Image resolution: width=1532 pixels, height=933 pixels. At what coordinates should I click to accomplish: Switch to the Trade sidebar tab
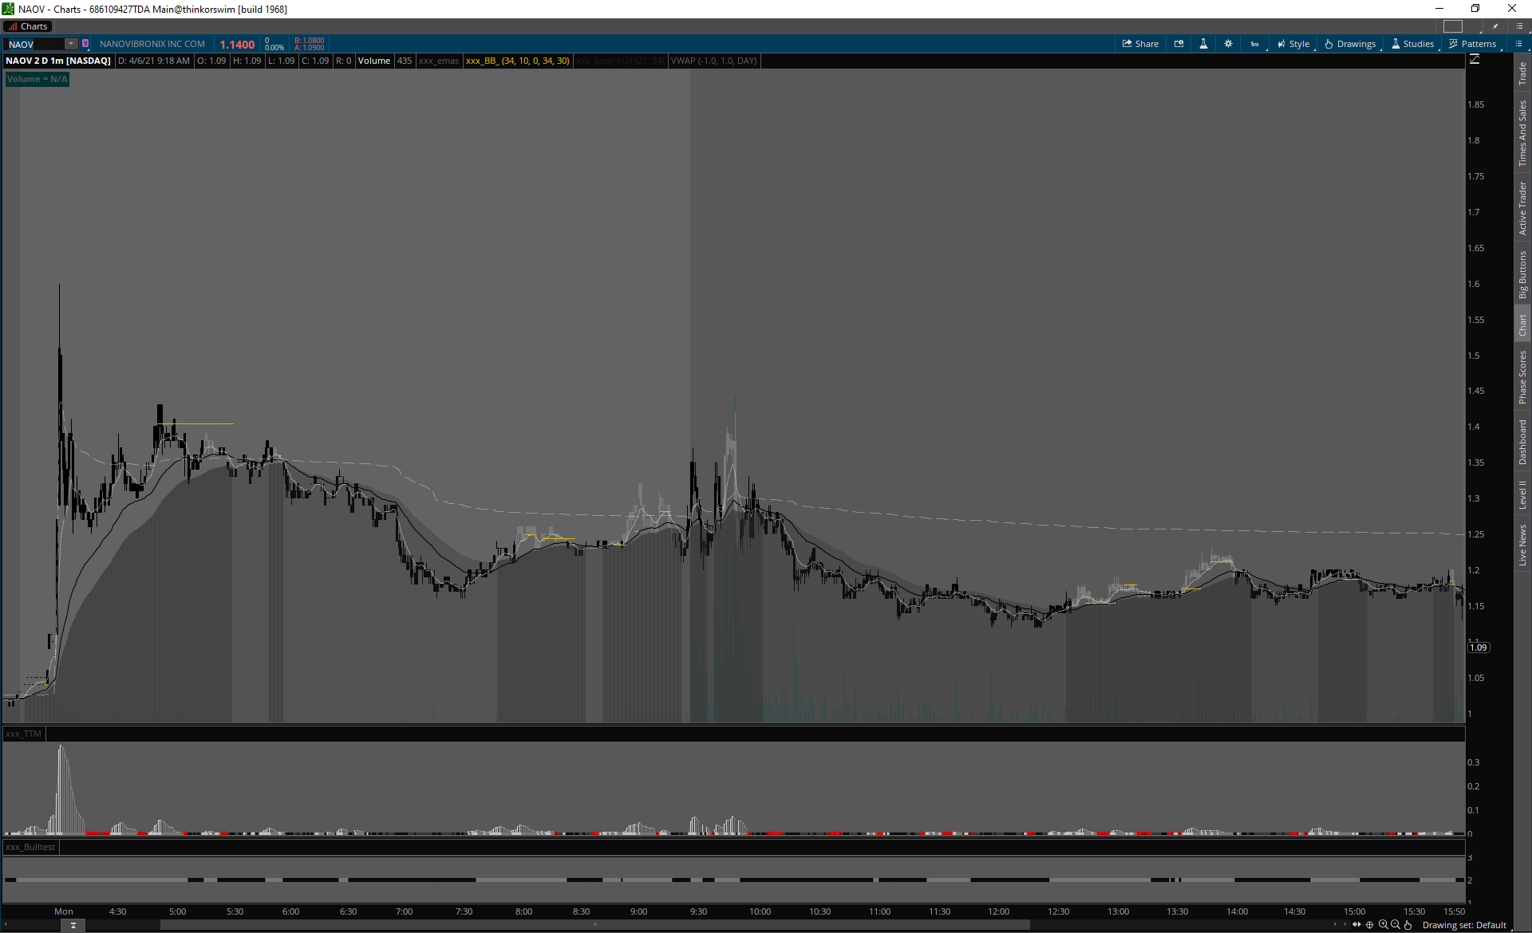[1522, 73]
